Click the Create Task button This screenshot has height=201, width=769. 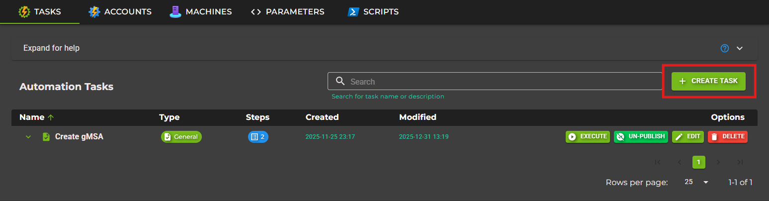click(708, 81)
